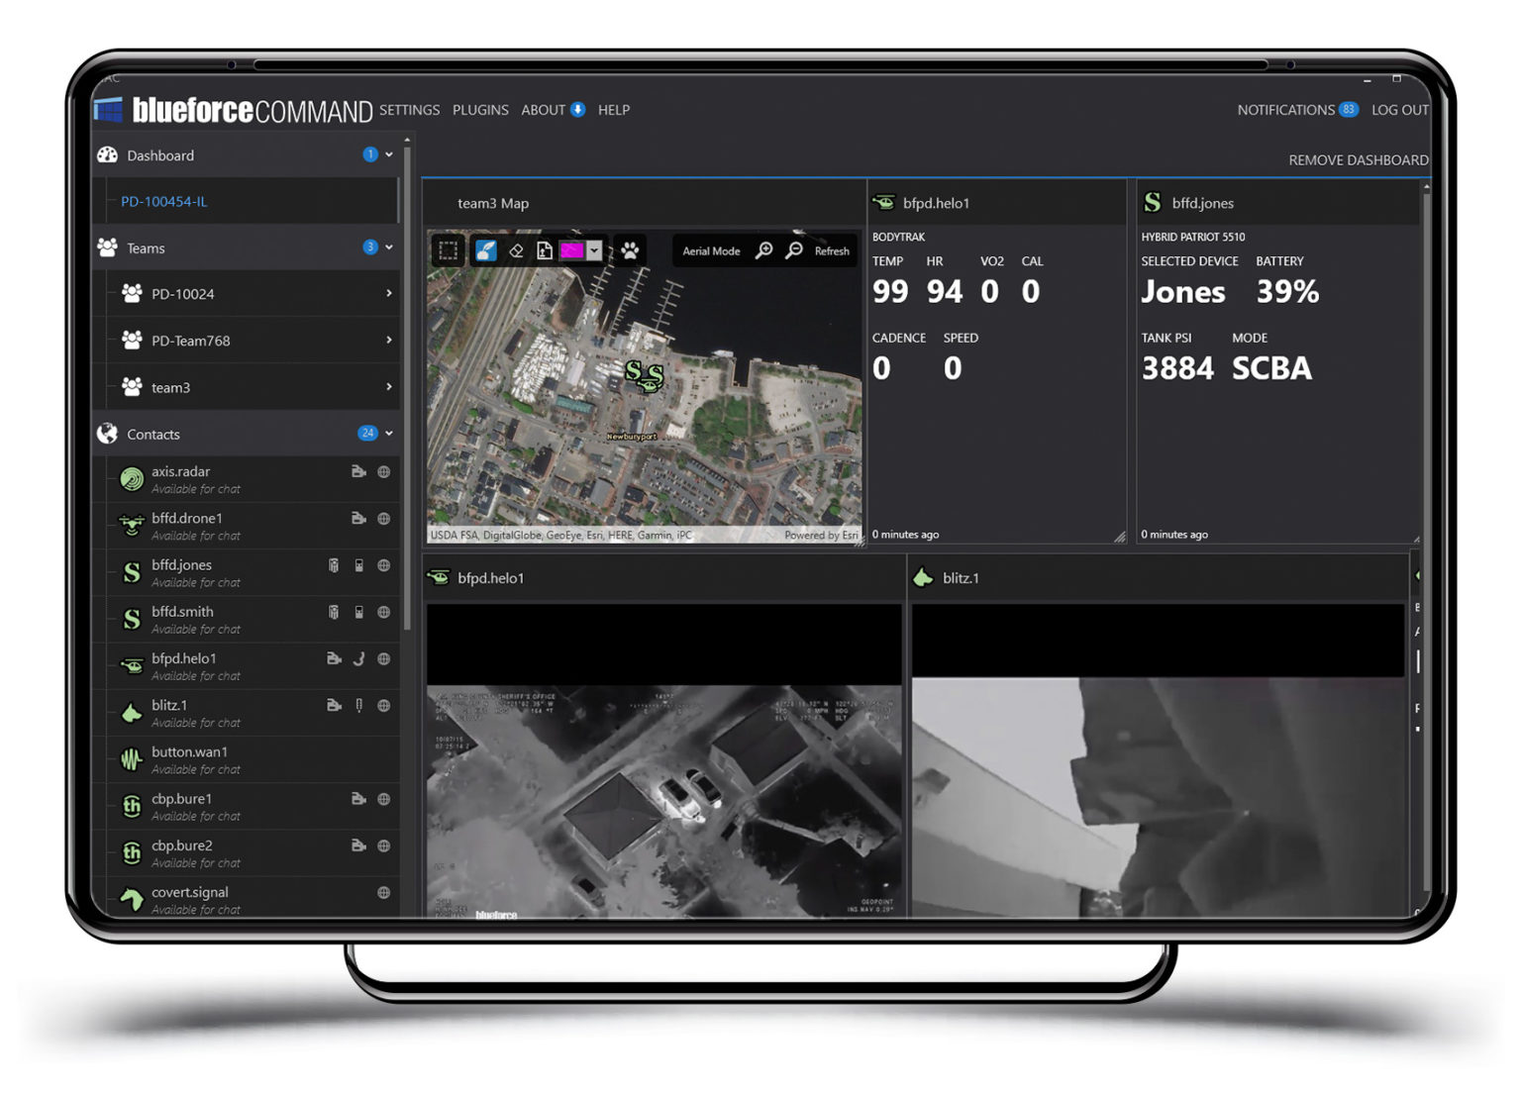Click the globe icon for axis.radar

383,472
